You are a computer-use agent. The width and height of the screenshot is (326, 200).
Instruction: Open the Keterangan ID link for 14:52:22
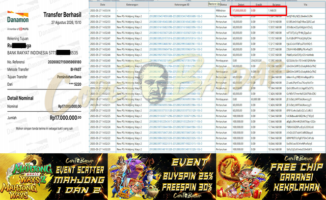[x=175, y=138]
